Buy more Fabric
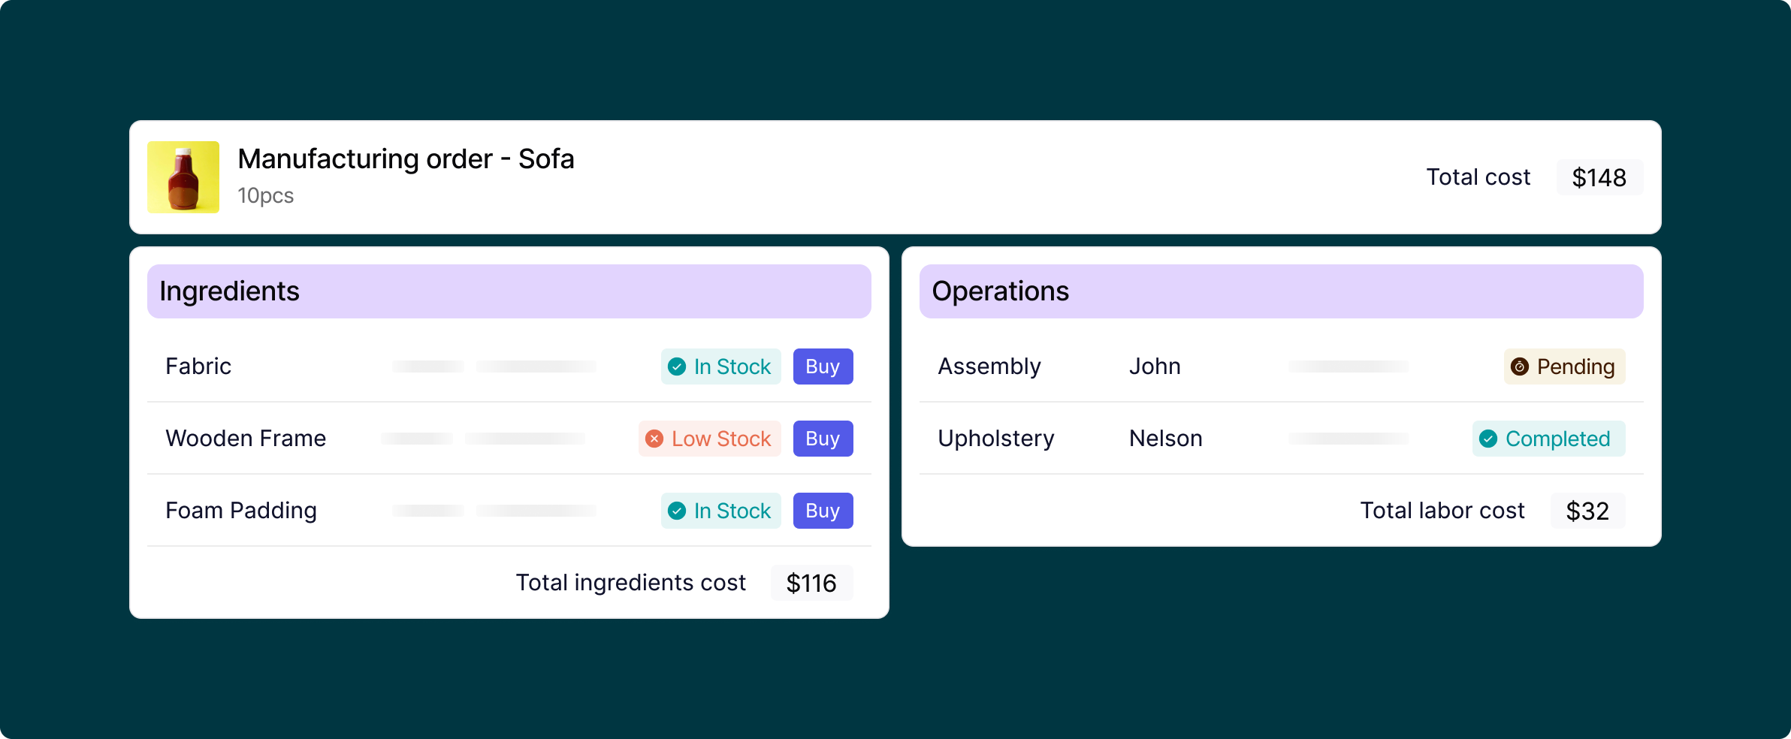This screenshot has width=1791, height=739. click(823, 366)
